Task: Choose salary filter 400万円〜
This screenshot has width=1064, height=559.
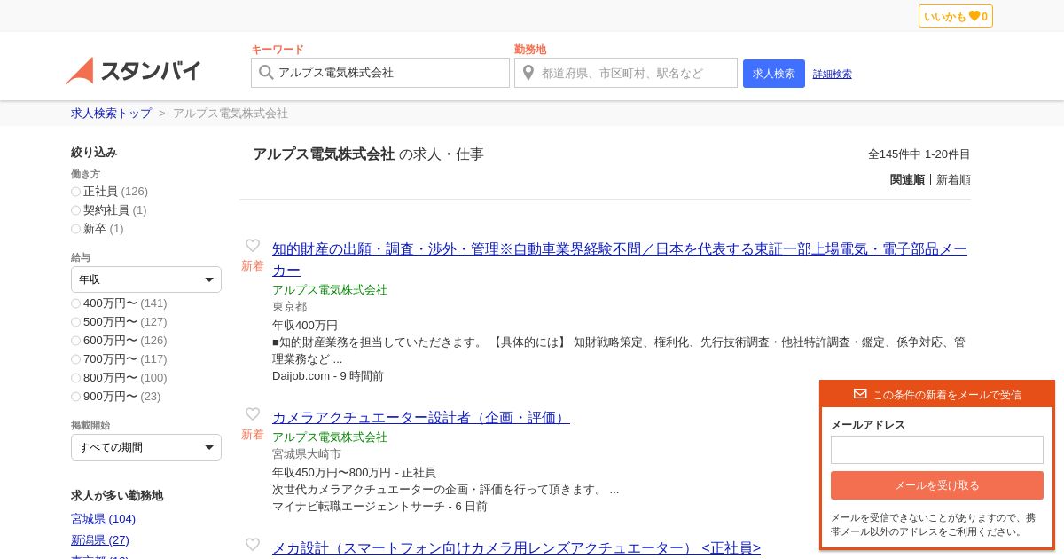Action: [x=76, y=303]
